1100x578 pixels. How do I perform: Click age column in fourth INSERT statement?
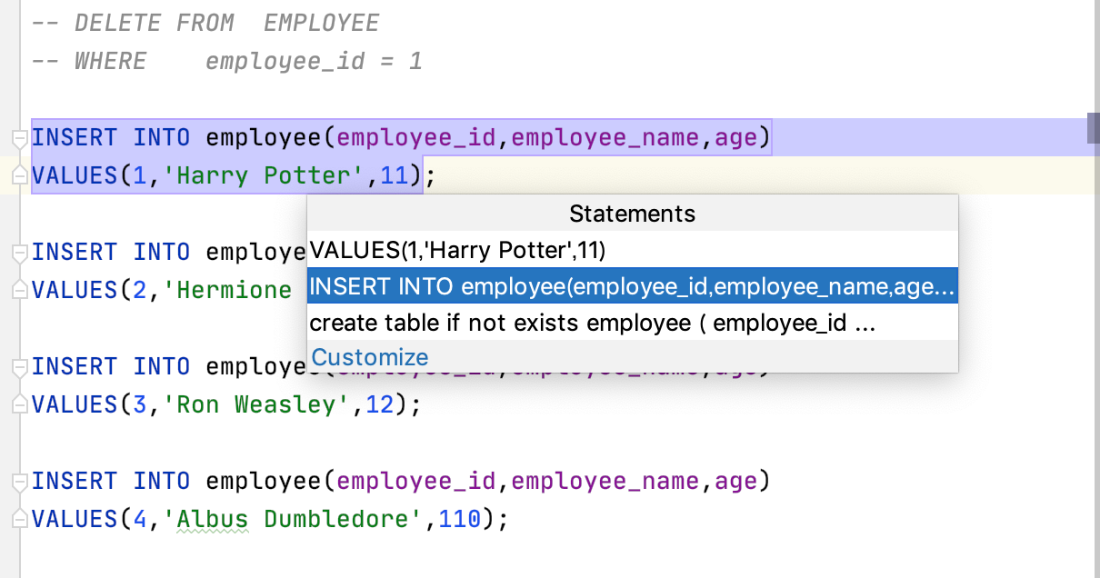coord(737,481)
